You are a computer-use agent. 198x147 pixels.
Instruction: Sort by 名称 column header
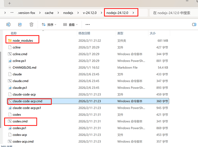tap(14, 33)
